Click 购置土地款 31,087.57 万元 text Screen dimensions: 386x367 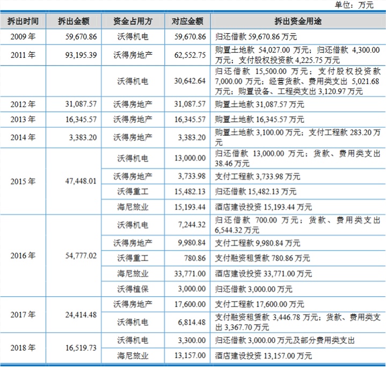[x=259, y=104]
